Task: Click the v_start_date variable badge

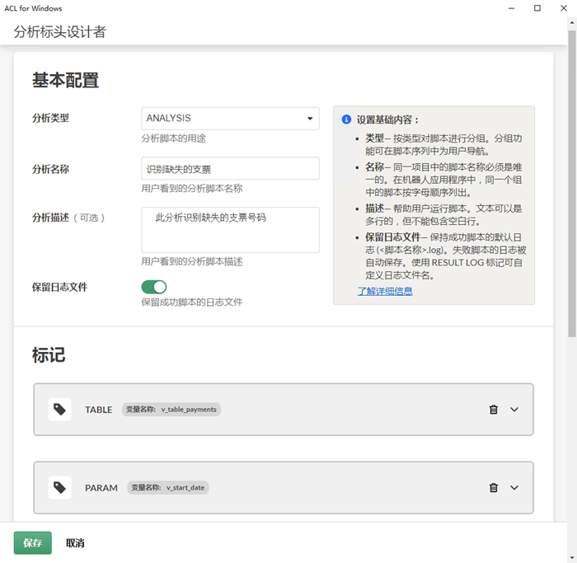Action: (169, 488)
